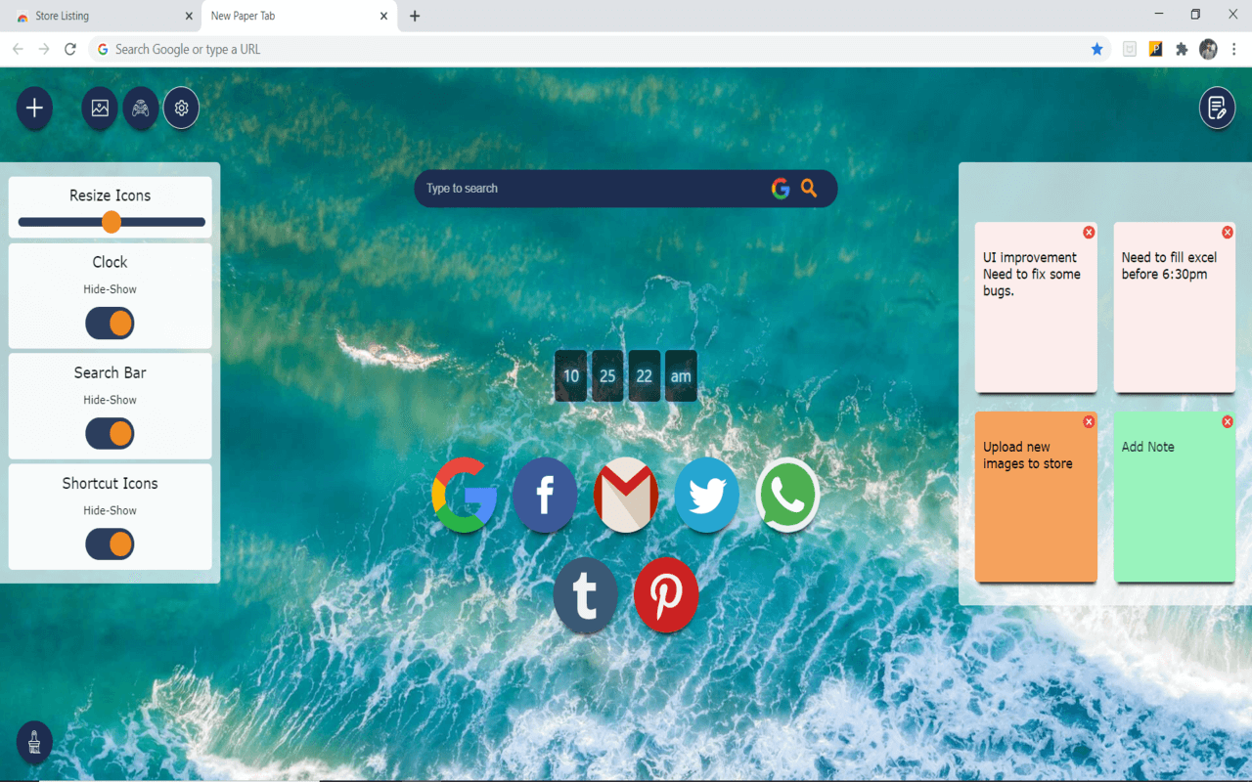Click the Resize Icons slider handle
The height and width of the screenshot is (782, 1252).
click(112, 222)
